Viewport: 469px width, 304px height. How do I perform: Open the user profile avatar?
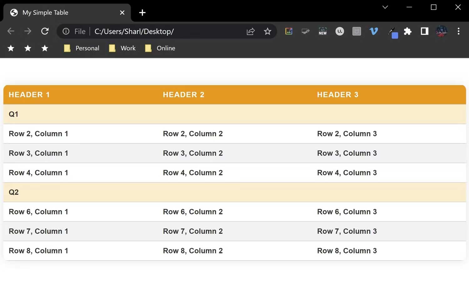coord(441,31)
